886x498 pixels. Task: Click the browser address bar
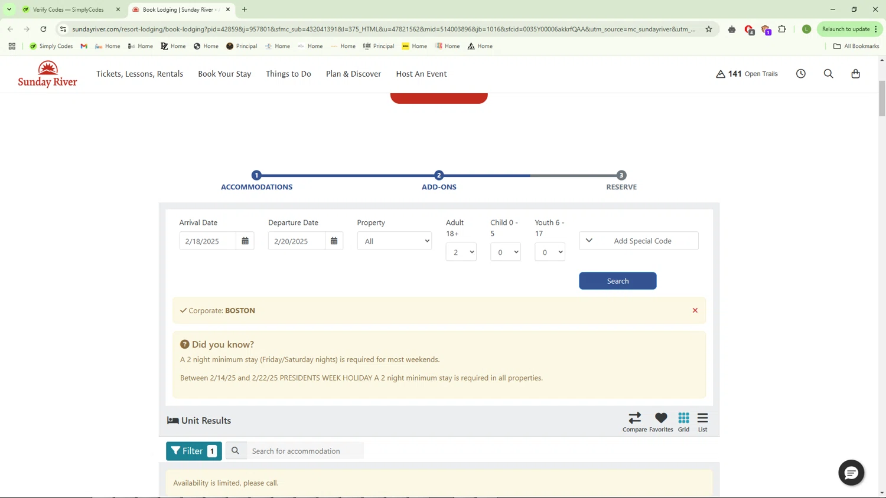coord(384,29)
